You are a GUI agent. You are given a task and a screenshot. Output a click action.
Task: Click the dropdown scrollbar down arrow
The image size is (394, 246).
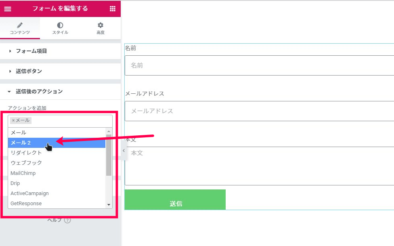point(109,205)
